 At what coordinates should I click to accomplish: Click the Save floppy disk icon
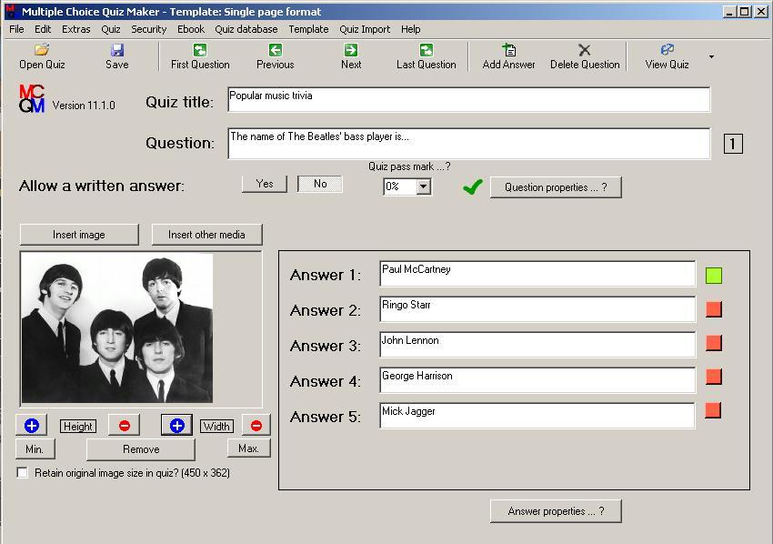coord(116,50)
